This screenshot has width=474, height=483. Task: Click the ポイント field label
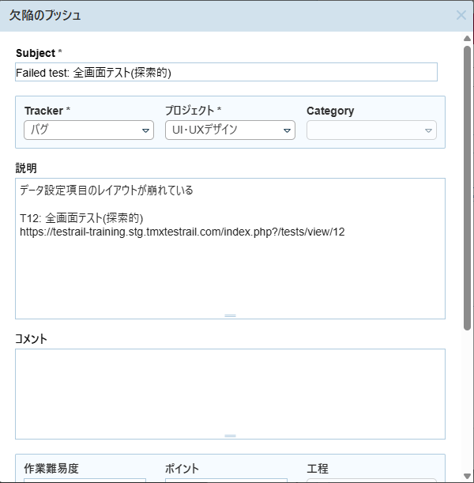pyautogui.click(x=182, y=469)
